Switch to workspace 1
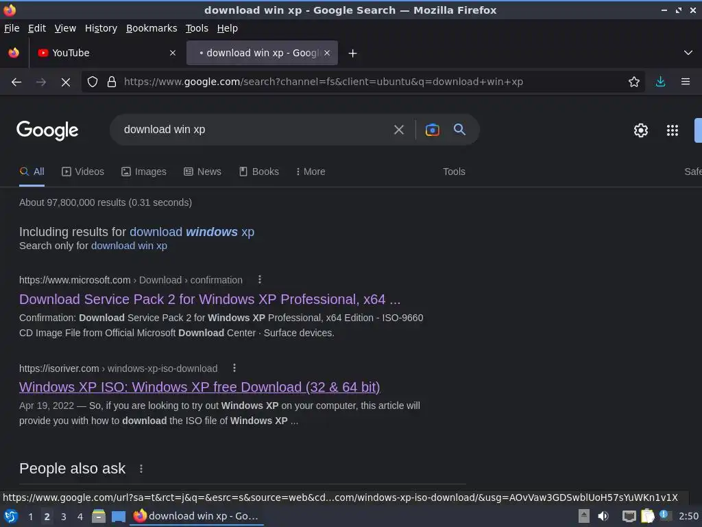Image resolution: width=702 pixels, height=527 pixels. [x=30, y=516]
